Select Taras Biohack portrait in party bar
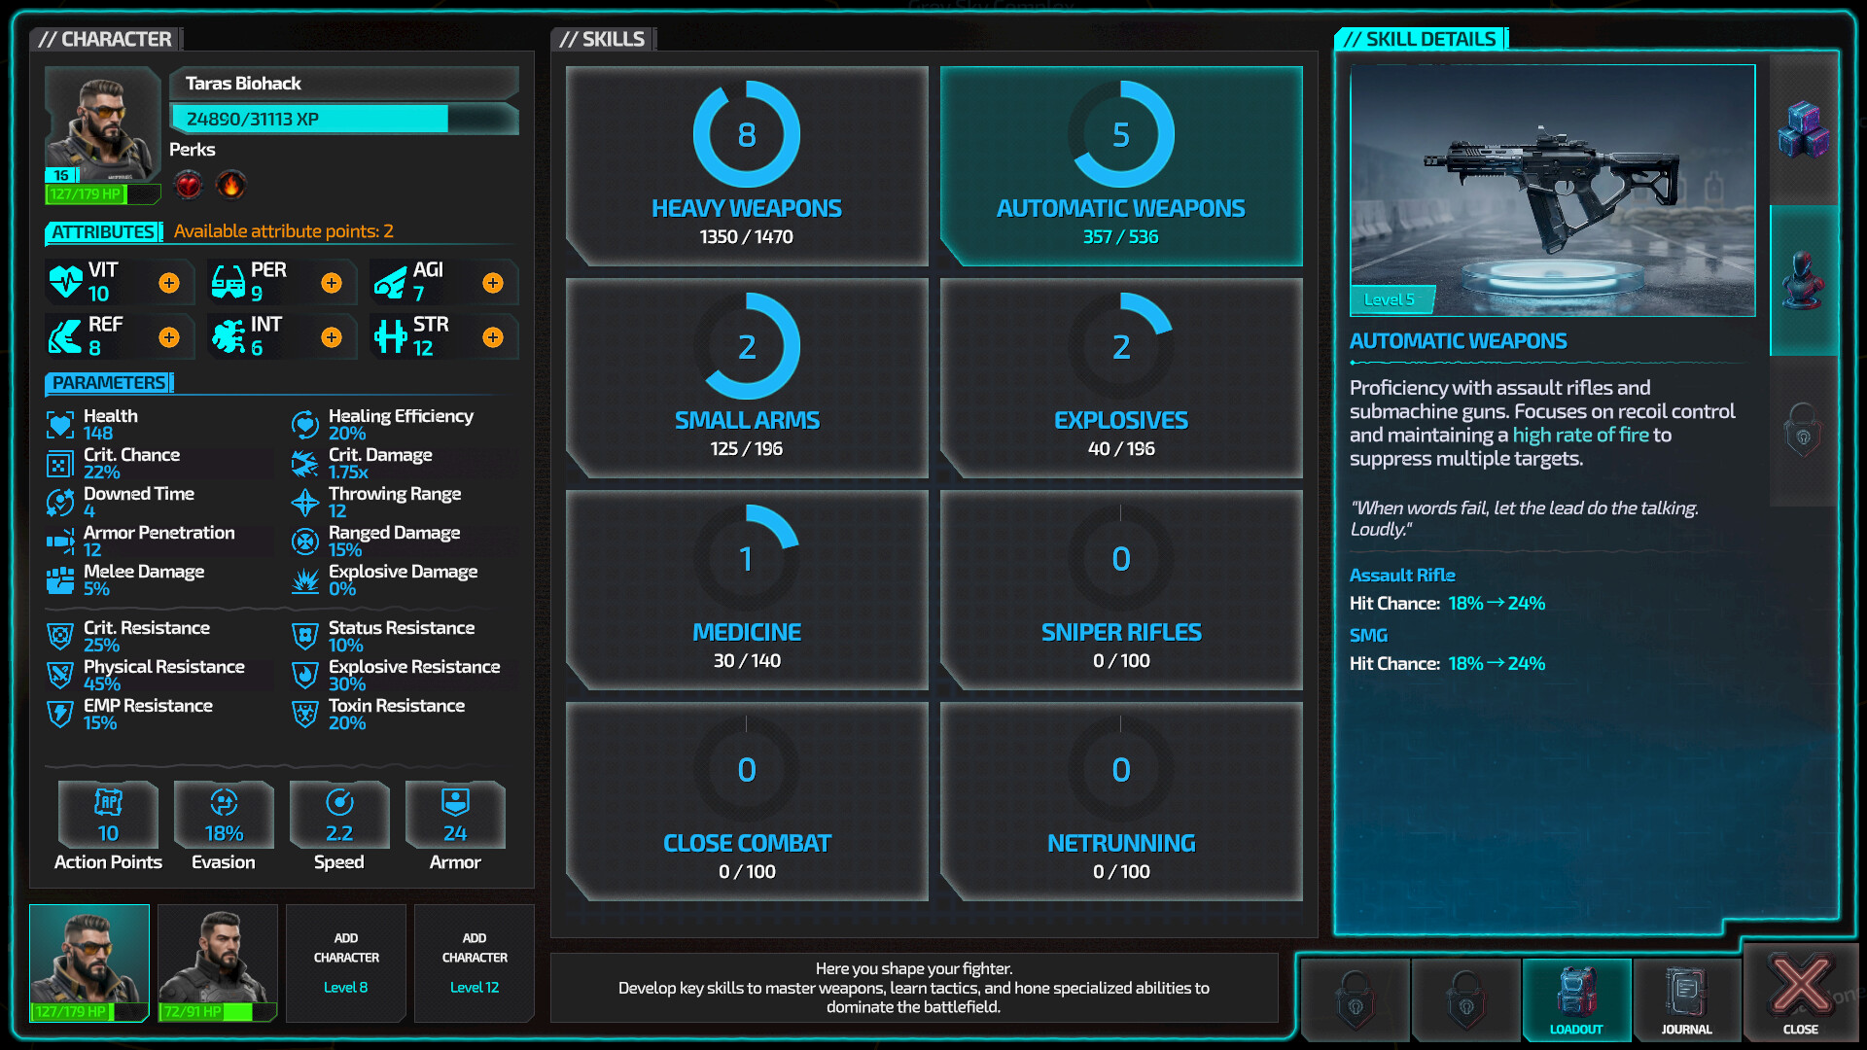Viewport: 1867px width, 1050px height. [89, 962]
